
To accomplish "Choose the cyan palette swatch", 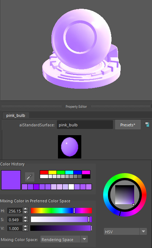I will pyautogui.click(x=69, y=172).
